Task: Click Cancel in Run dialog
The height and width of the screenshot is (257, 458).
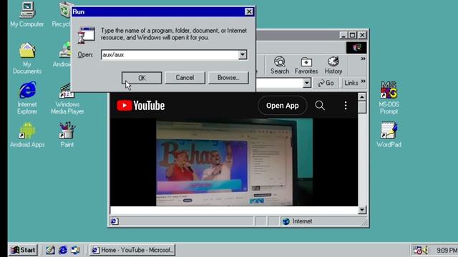Action: 185,78
